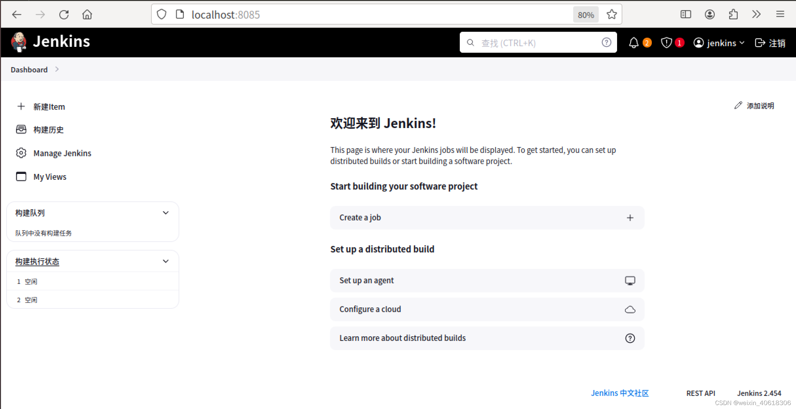Open Manage Jenkins
This screenshot has height=409, width=796.
pos(62,153)
